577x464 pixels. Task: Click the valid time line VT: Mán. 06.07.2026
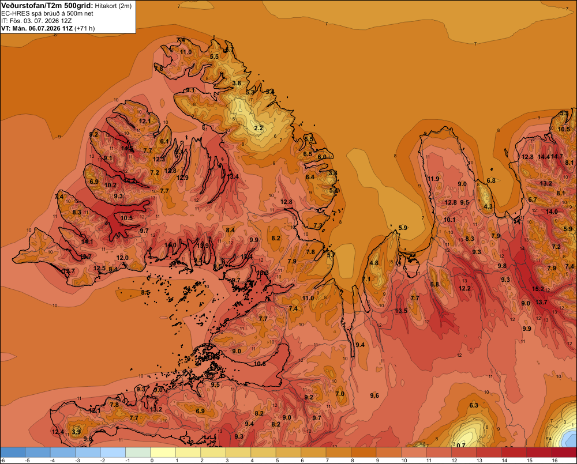(x=37, y=28)
